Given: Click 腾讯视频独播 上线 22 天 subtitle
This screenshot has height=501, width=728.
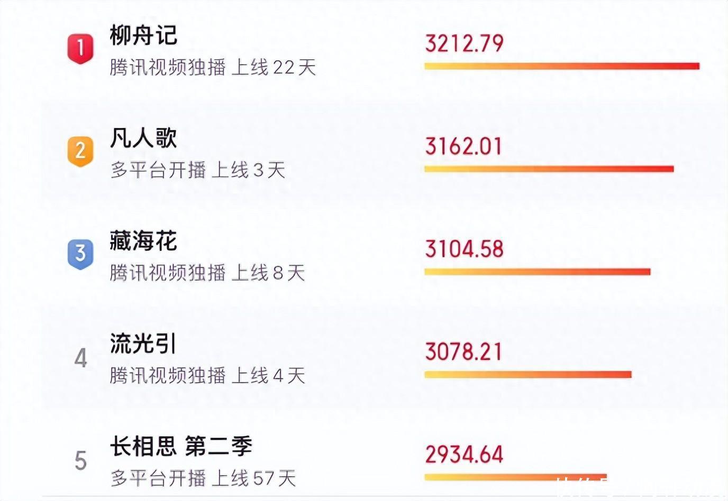Looking at the screenshot, I should coord(213,68).
